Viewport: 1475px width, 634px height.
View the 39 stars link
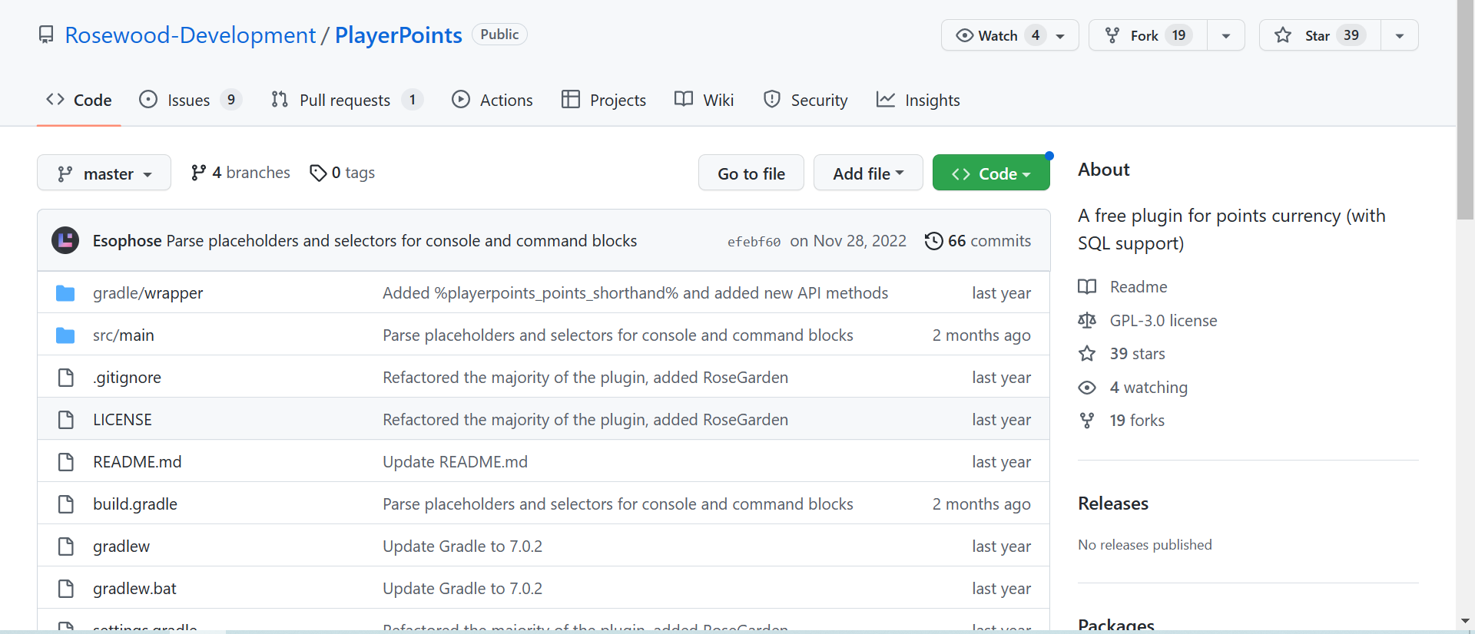(x=1137, y=354)
